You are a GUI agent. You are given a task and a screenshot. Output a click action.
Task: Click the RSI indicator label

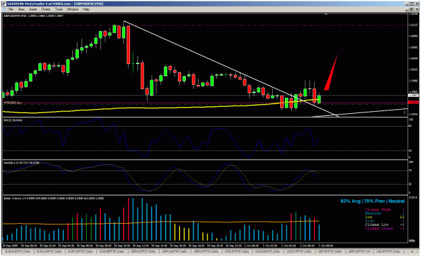click(x=13, y=120)
